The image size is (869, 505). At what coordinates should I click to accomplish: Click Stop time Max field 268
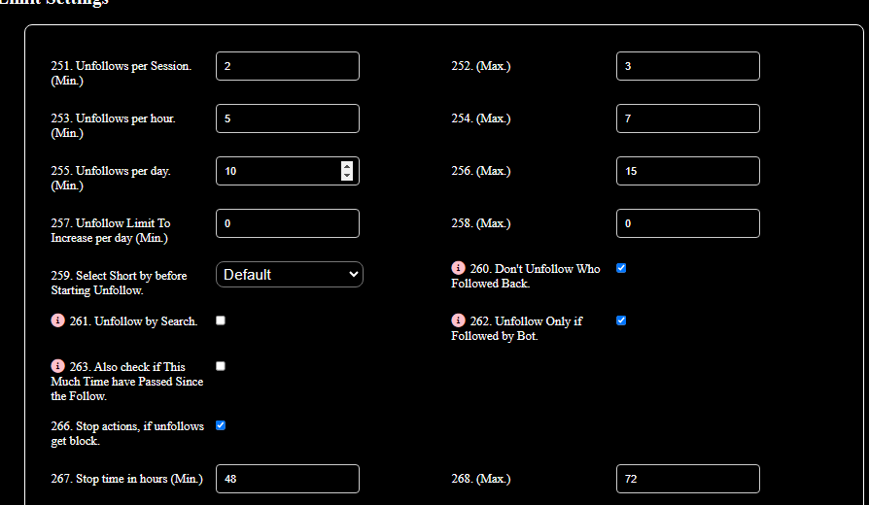(688, 479)
